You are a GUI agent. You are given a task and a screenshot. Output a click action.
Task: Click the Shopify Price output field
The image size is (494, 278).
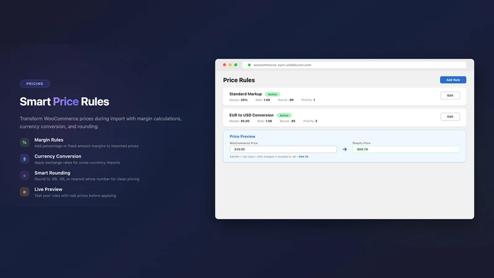tap(406, 149)
